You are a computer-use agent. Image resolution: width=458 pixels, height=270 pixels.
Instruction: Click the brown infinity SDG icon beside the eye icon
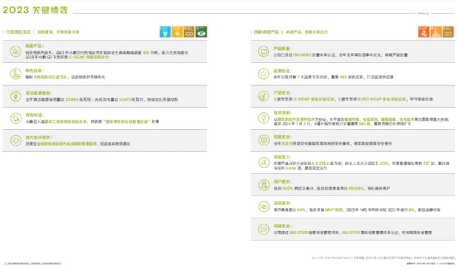click(189, 32)
